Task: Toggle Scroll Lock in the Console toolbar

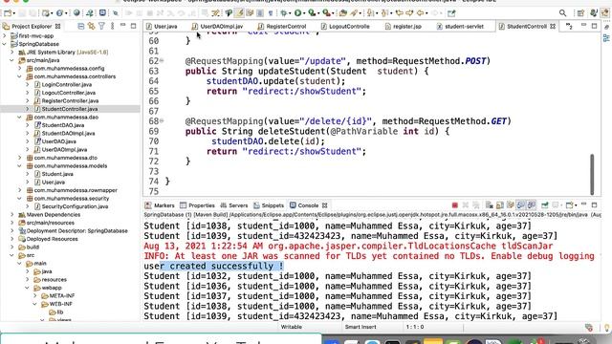Action: (500, 205)
